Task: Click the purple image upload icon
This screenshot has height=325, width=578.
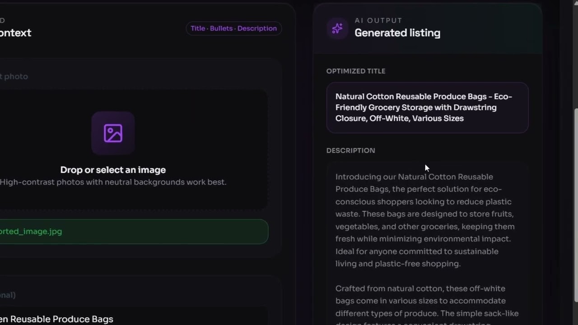Action: pos(113,134)
